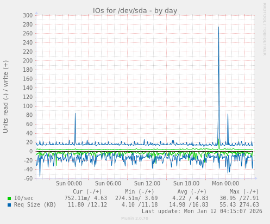Click the 'Max (-/+)' column header
The width and height of the screenshot is (270, 224).
244,192
